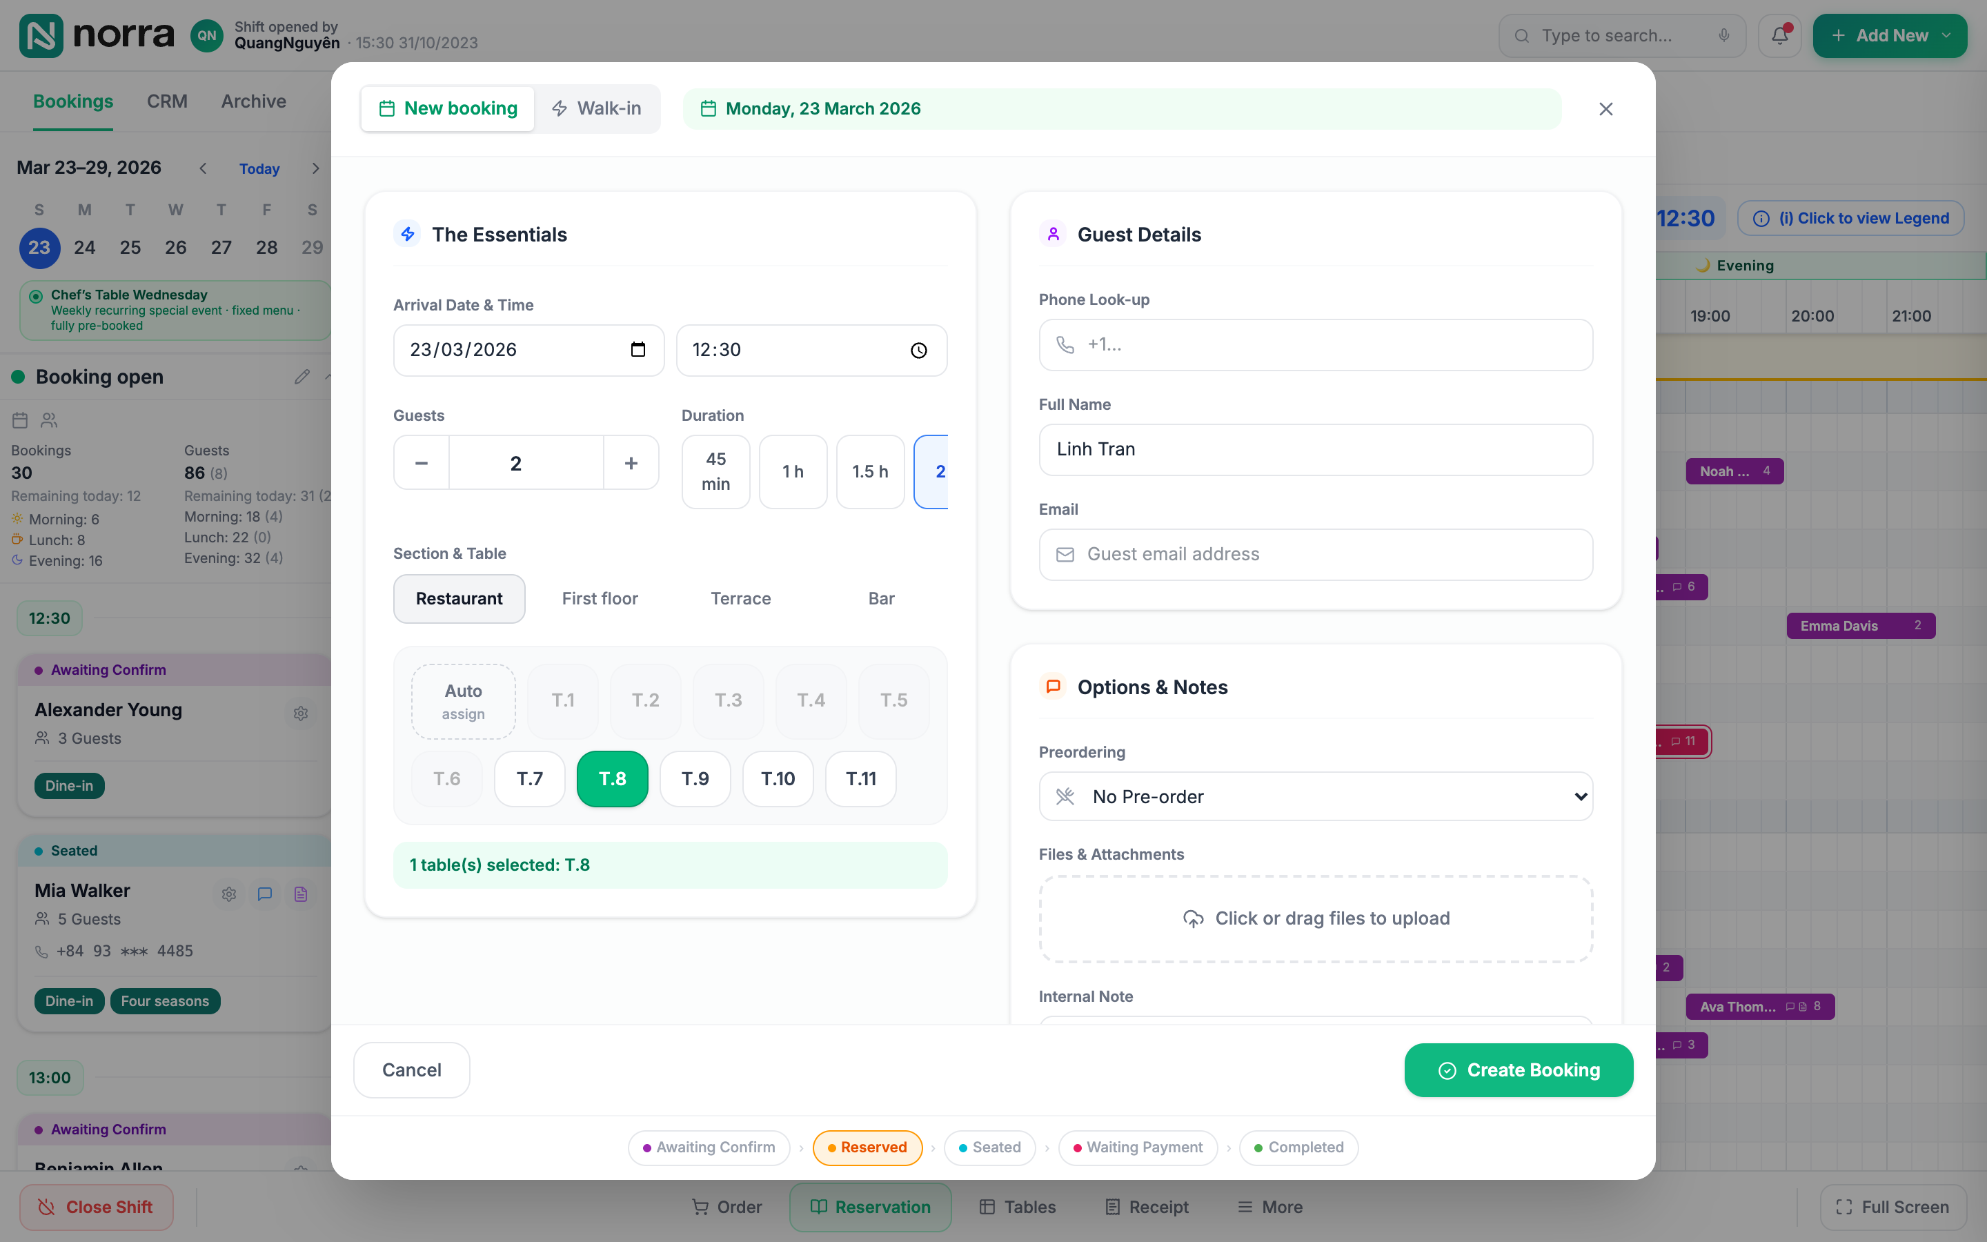1987x1242 pixels.
Task: Click the calendar icon under Booking open
Action: [x=21, y=421]
